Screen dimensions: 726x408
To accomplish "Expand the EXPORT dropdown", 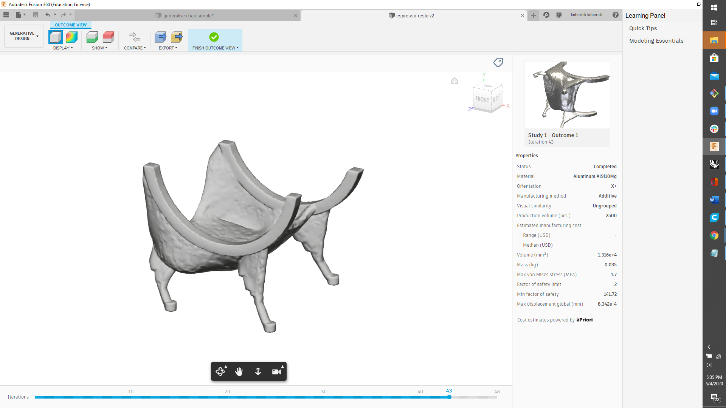I will [168, 48].
